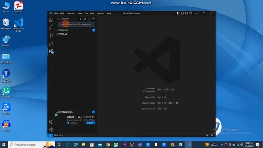Show errors and warnings count in status bar
263x148 pixels.
pyautogui.click(x=58, y=135)
